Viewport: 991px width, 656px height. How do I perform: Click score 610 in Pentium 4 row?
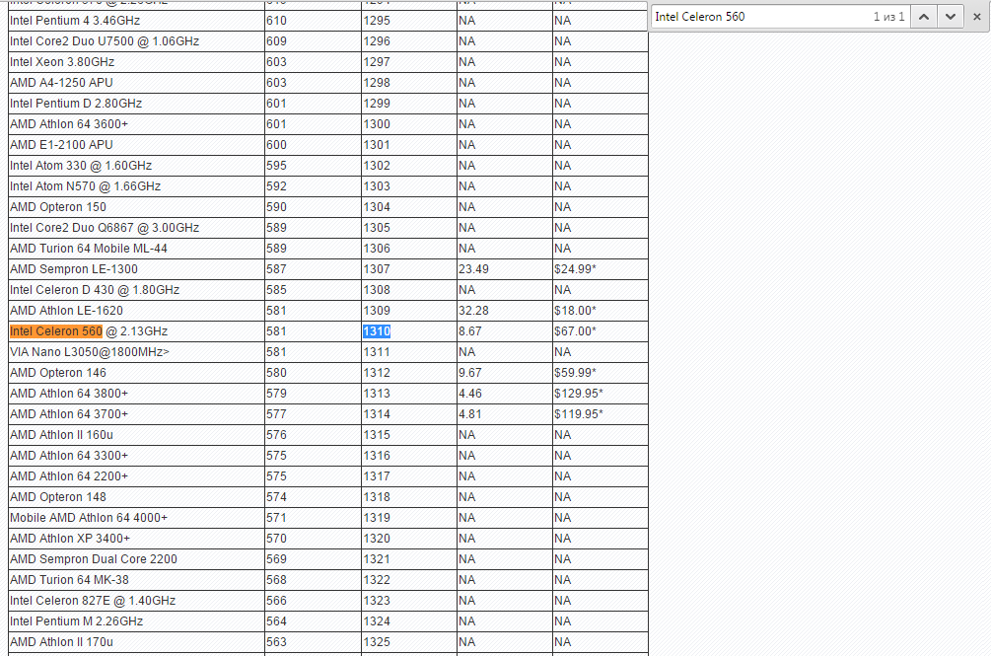point(276,21)
